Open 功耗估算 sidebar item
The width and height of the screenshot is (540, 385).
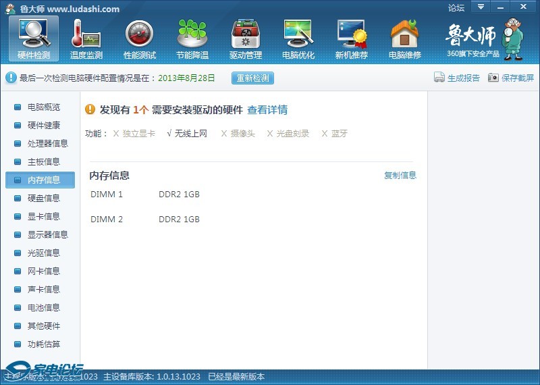pos(43,344)
